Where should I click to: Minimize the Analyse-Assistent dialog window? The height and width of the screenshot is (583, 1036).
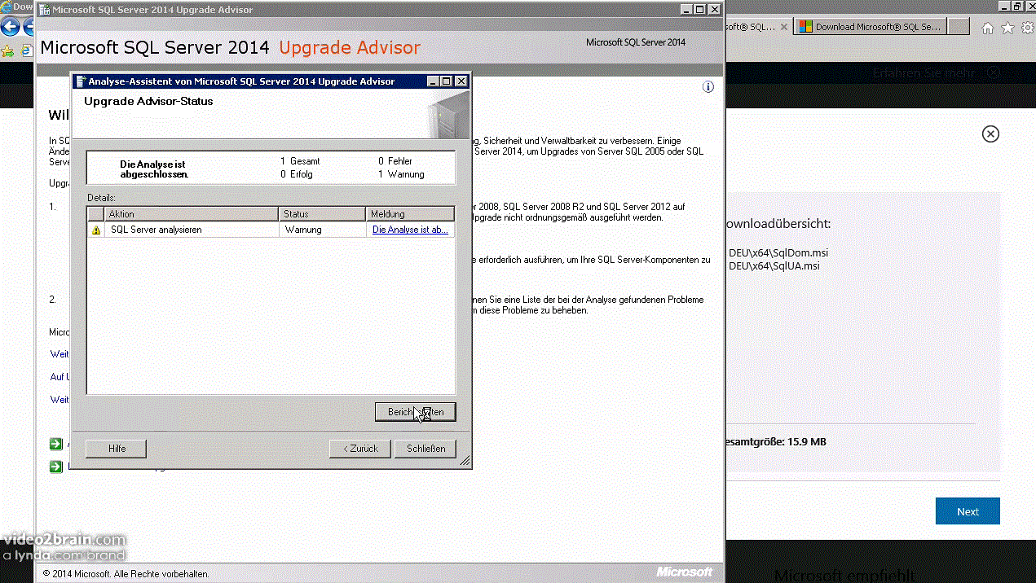[432, 81]
